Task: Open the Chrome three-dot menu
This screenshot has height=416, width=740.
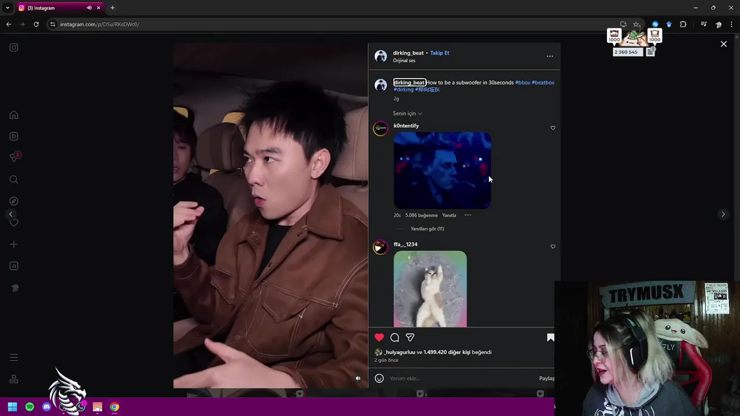Action: 731,24
